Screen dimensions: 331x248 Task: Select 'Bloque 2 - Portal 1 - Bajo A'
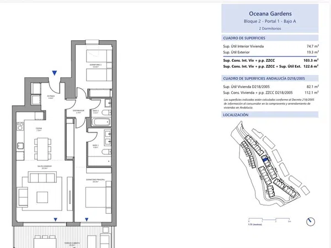270,21
